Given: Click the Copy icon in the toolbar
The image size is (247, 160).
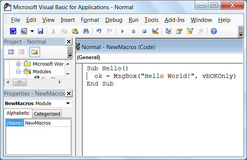Looking at the screenshot, I should [64, 31].
